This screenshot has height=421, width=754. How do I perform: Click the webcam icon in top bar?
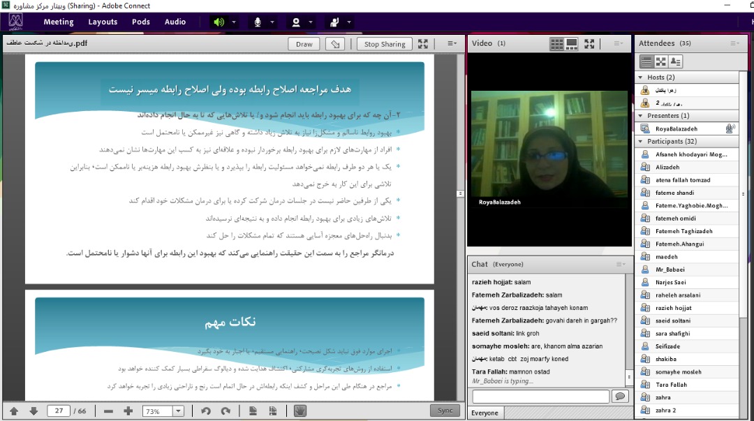(296, 22)
